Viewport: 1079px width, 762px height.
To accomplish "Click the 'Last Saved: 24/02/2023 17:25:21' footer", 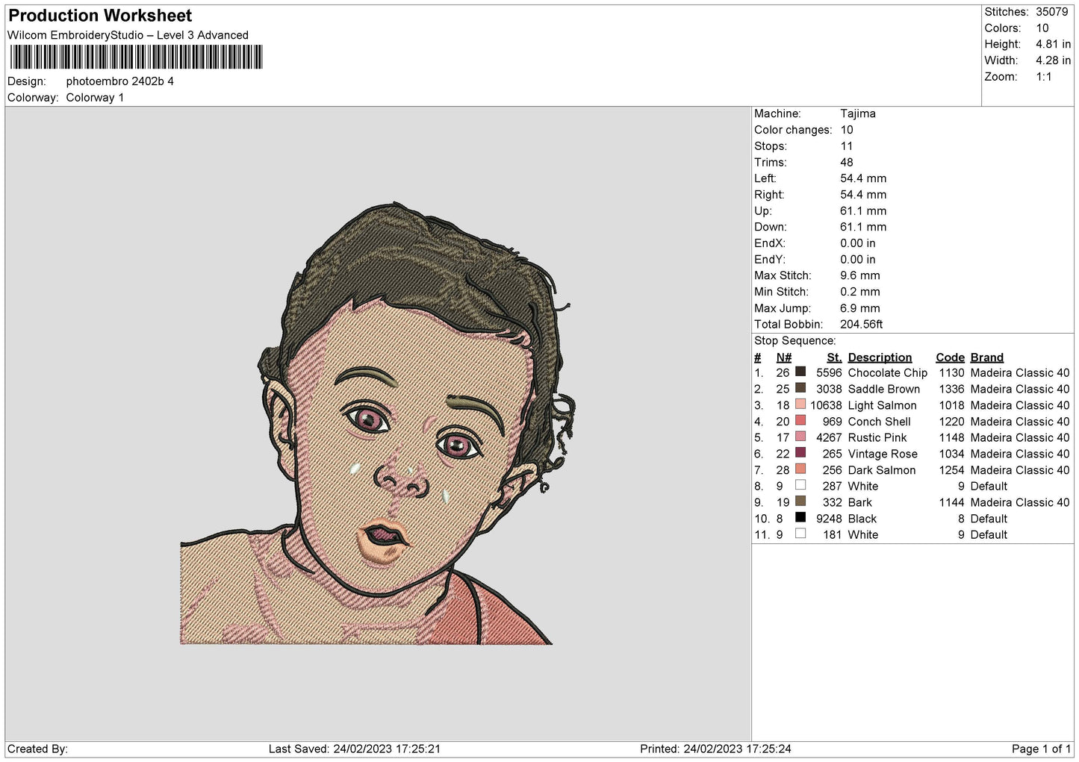I will pyautogui.click(x=355, y=749).
